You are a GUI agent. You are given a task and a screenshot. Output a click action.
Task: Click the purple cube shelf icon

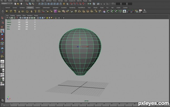pos(56,11)
